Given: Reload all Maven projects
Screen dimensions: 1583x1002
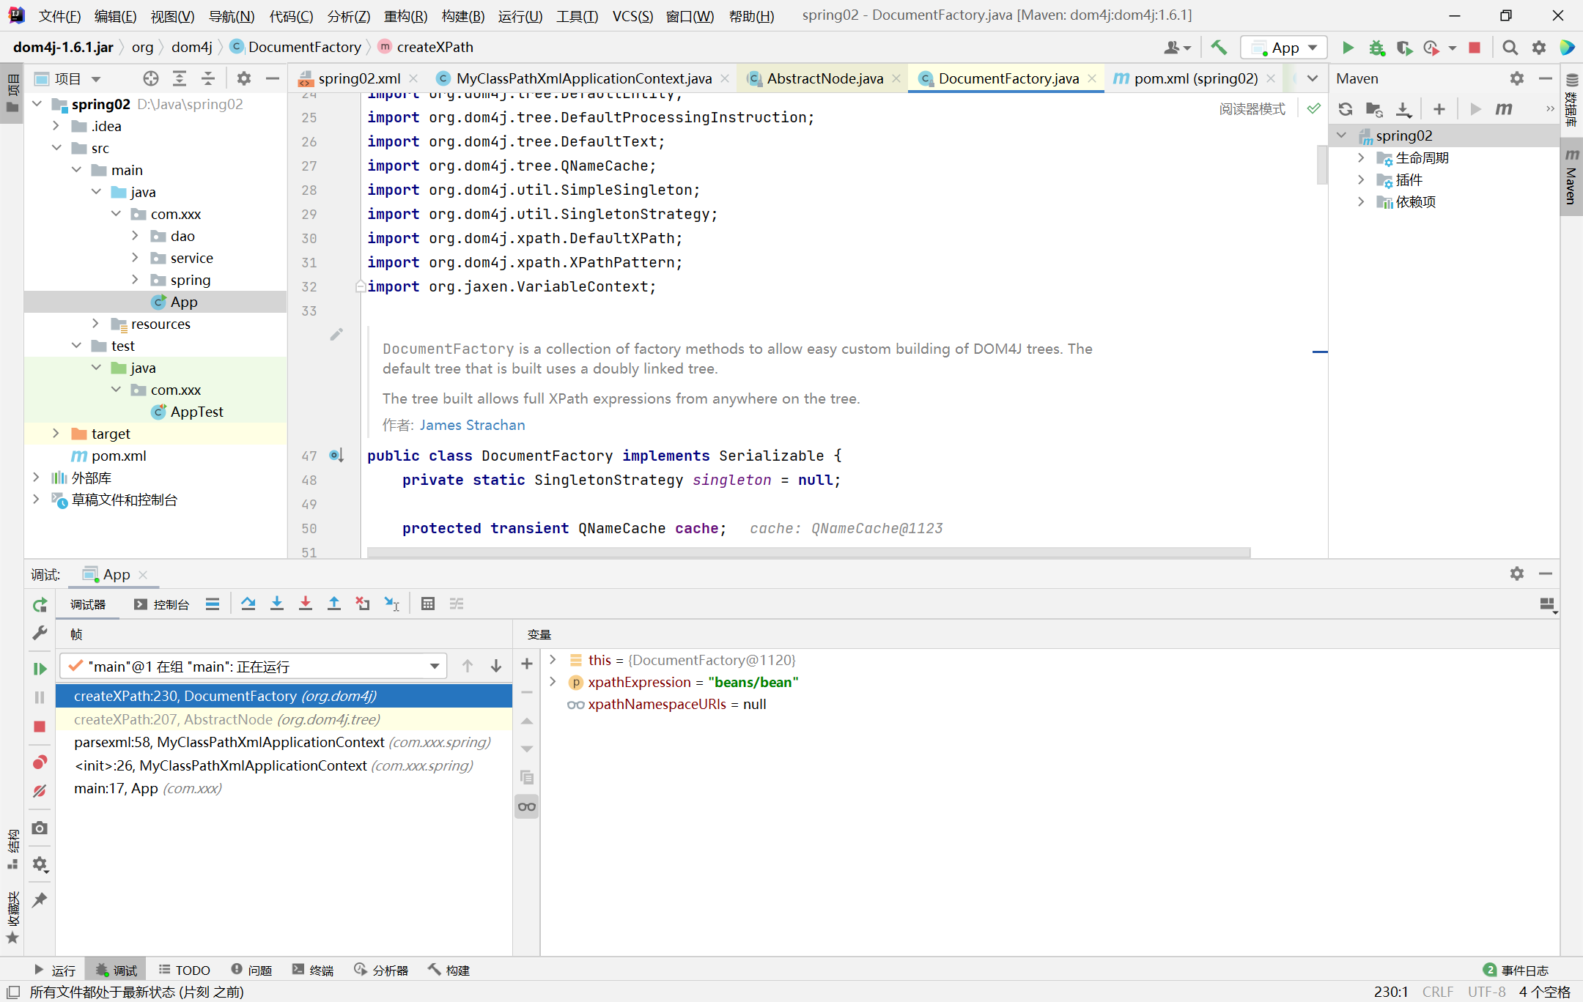Looking at the screenshot, I should click(x=1345, y=109).
